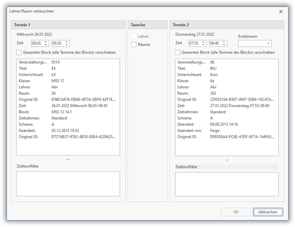This screenshot has height=227, width=295.
Task: Enable the Räume swap checkbox
Action: tap(134, 45)
